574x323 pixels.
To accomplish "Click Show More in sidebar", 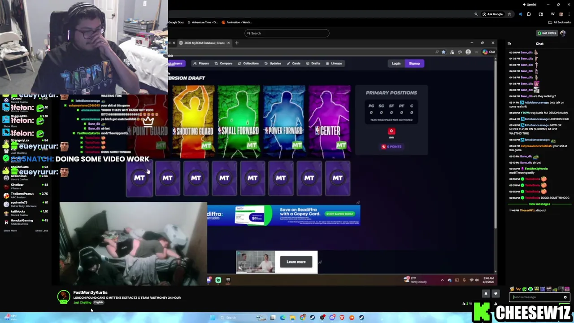I will coord(10,231).
